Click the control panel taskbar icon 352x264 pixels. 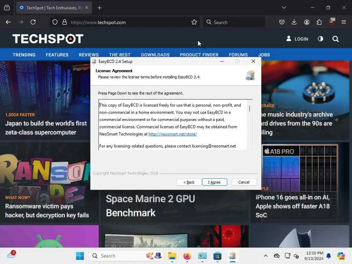click(202, 256)
